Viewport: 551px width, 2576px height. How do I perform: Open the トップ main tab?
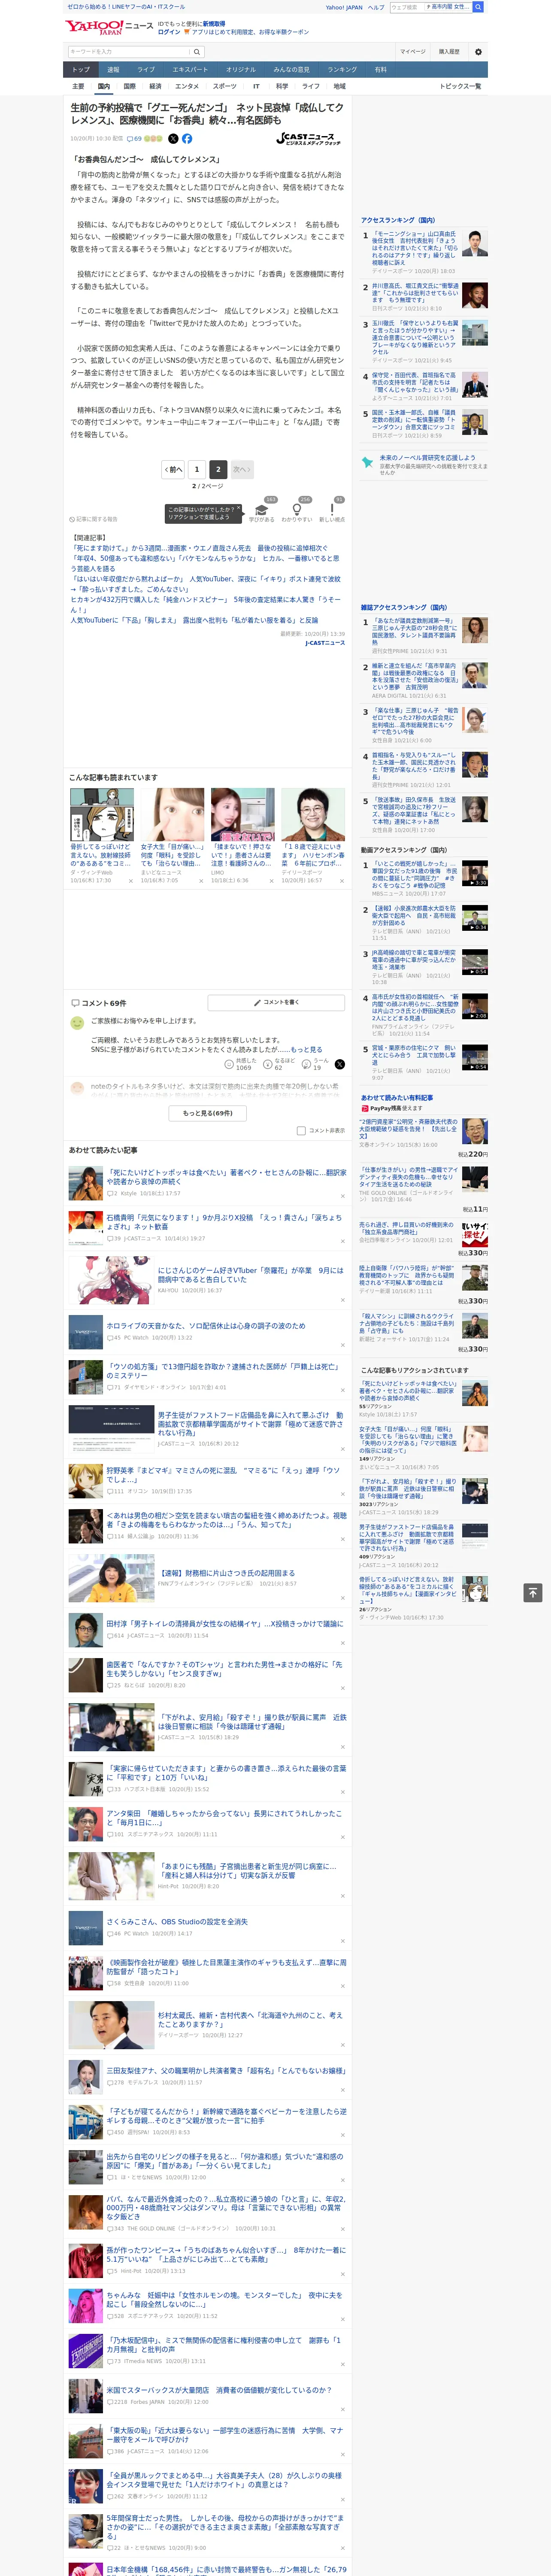coord(81,70)
